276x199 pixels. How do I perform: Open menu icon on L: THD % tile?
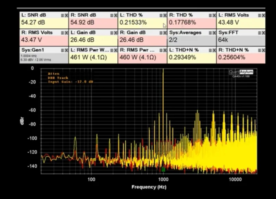pos(161,15)
